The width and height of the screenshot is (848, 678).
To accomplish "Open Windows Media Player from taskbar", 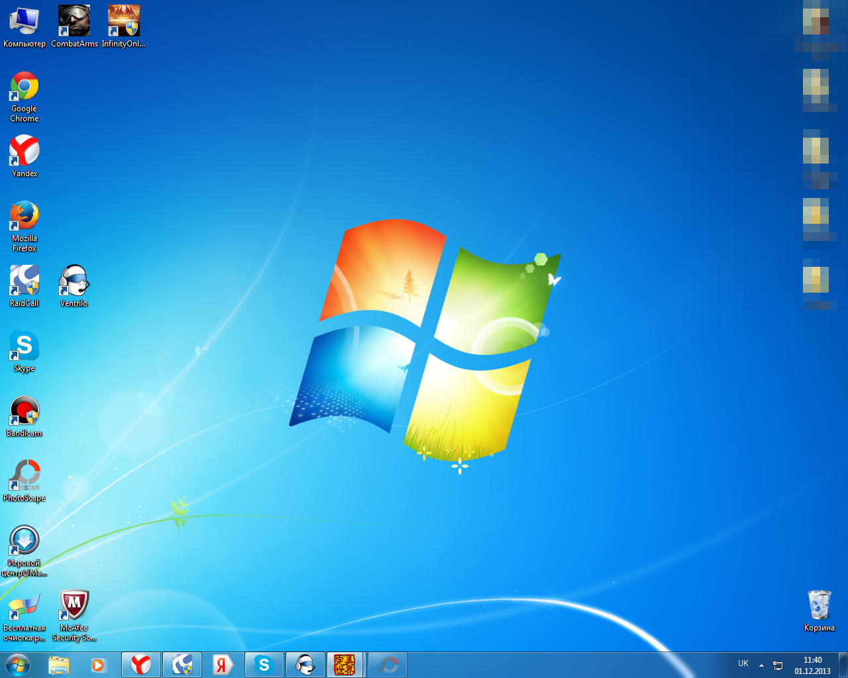I will (99, 665).
